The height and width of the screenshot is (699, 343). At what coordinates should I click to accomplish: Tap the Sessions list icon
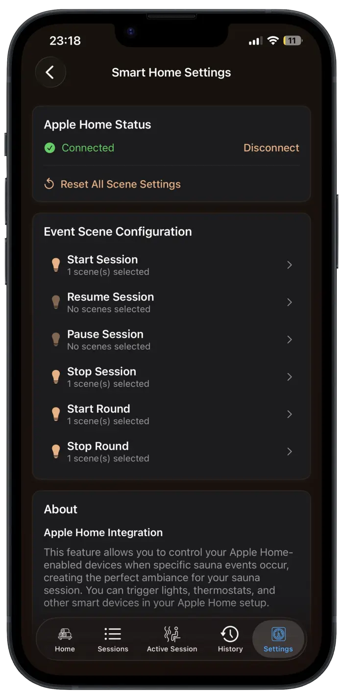click(x=113, y=633)
